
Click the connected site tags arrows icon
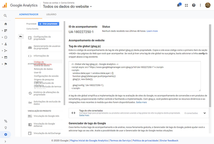(73, 113)
